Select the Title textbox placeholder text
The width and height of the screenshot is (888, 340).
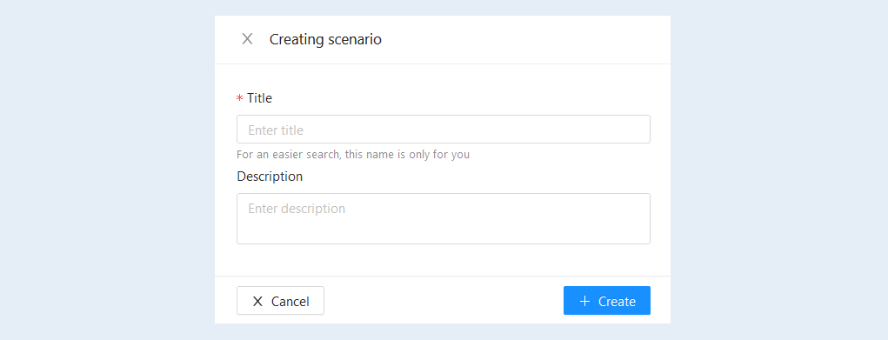(x=276, y=130)
